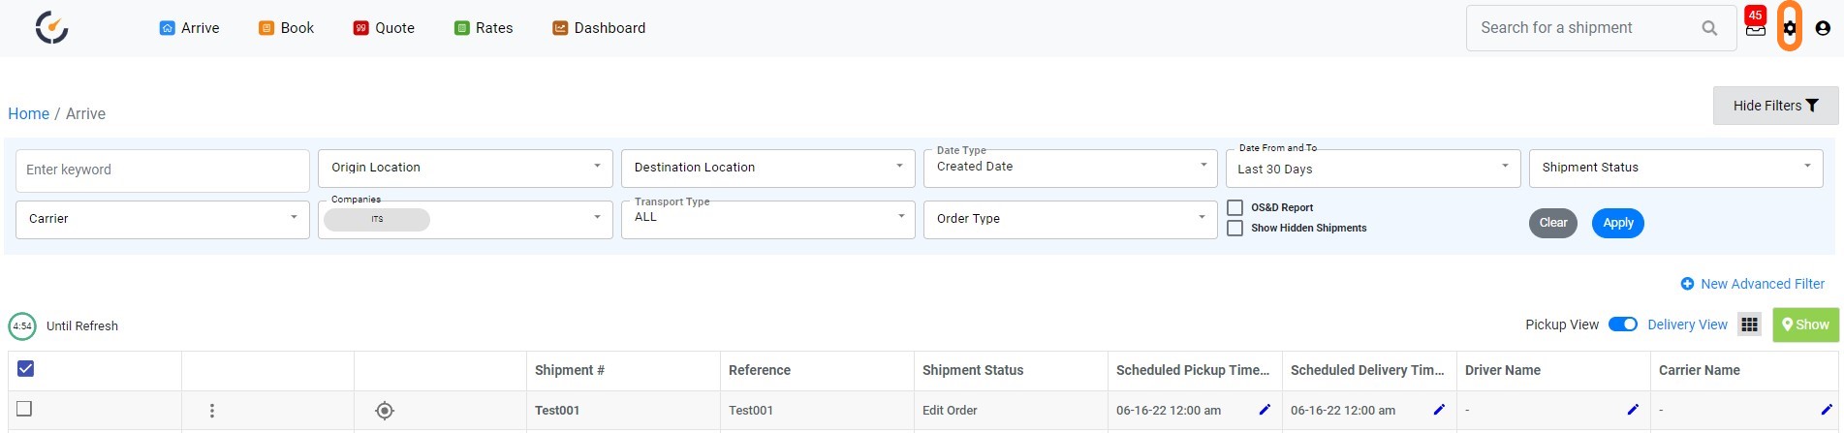Open the settings gear icon
Screen dimensions: 1844x433
[x=1790, y=28]
